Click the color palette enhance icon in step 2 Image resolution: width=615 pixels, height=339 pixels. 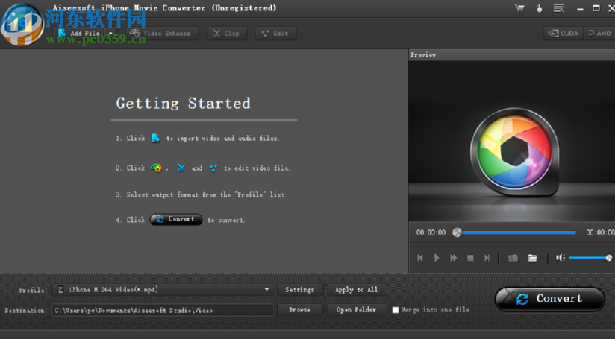pos(156,168)
